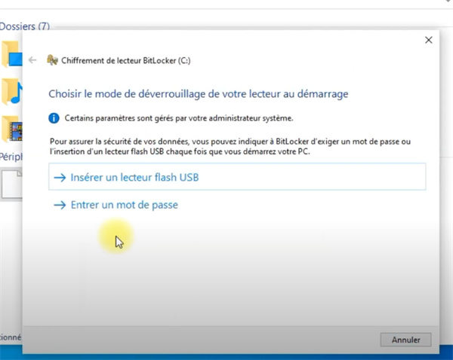Close the BitLocker wizard window
453x360 pixels.
coord(429,40)
